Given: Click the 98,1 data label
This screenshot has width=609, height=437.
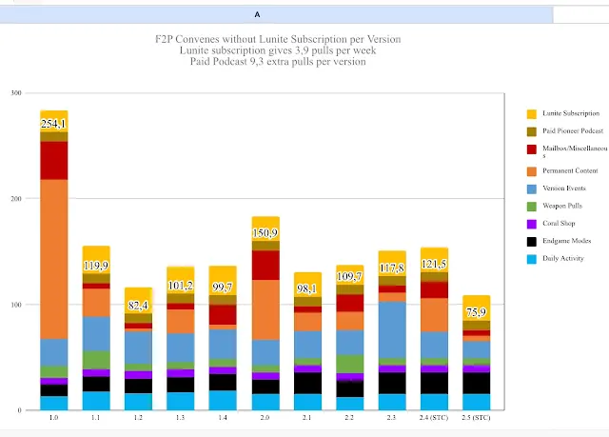Looking at the screenshot, I should pos(306,289).
